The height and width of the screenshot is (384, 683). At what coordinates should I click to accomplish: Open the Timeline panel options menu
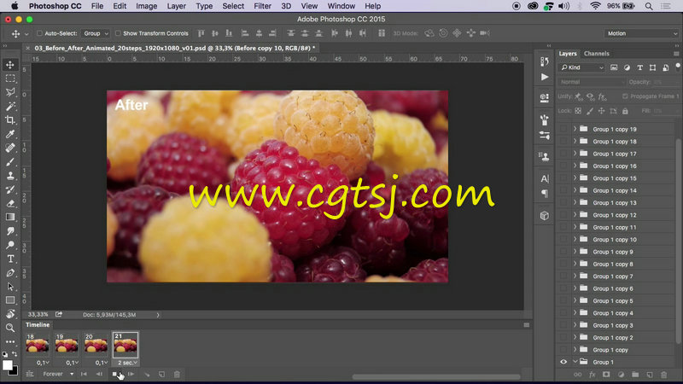pyautogui.click(x=526, y=325)
